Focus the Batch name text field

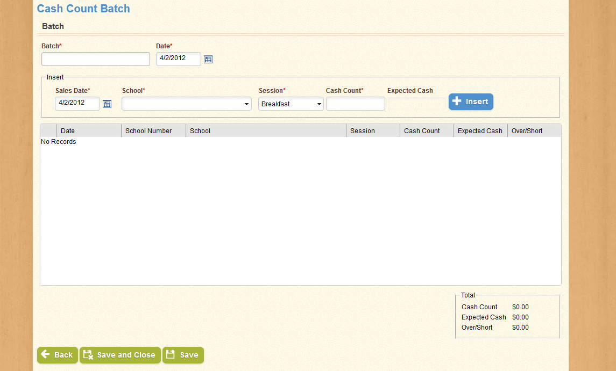pyautogui.click(x=96, y=59)
